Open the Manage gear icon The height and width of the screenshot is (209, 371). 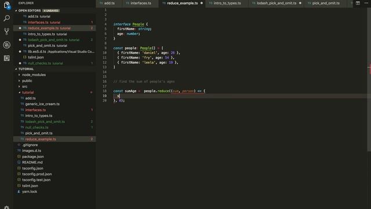(6, 207)
